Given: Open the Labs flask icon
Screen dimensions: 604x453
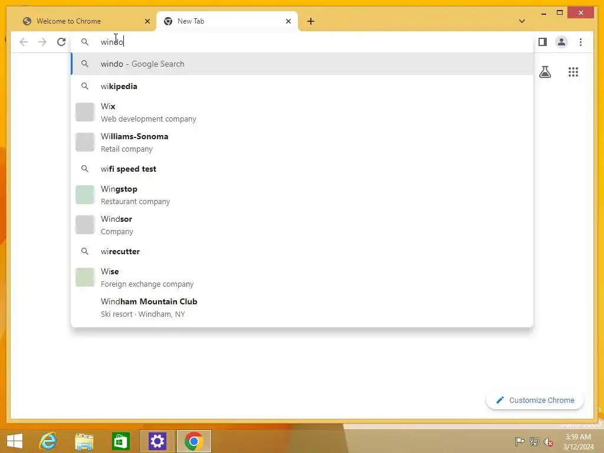Looking at the screenshot, I should point(544,72).
